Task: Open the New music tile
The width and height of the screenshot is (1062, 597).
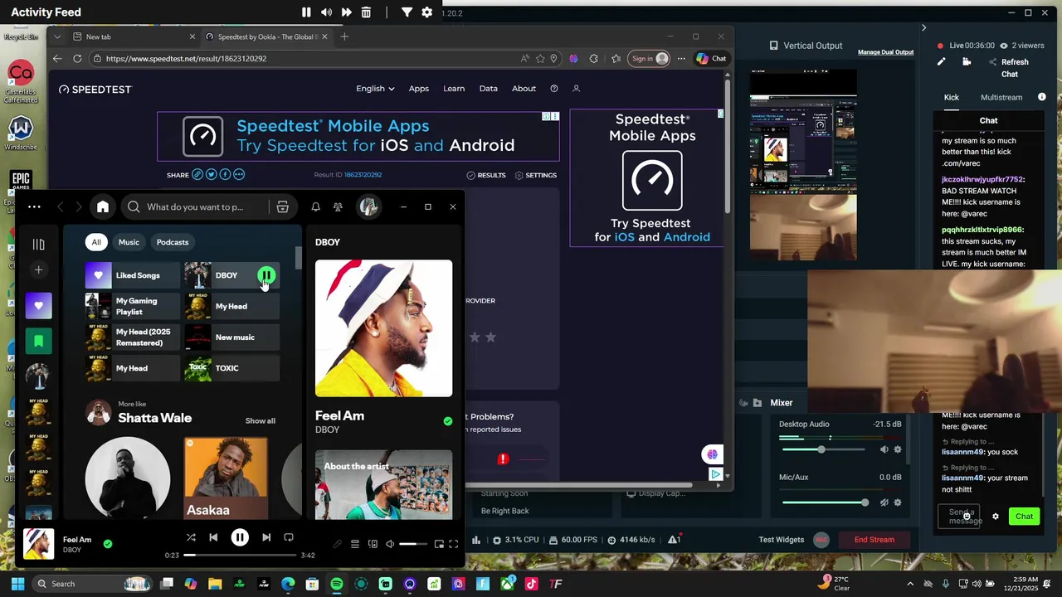Action: [x=231, y=337]
